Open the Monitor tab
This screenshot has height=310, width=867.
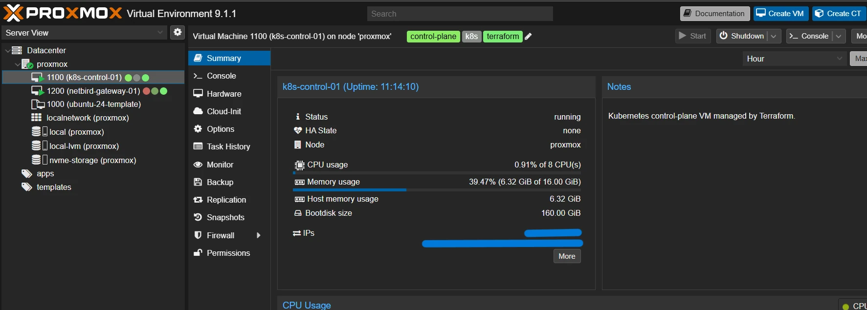click(229, 165)
